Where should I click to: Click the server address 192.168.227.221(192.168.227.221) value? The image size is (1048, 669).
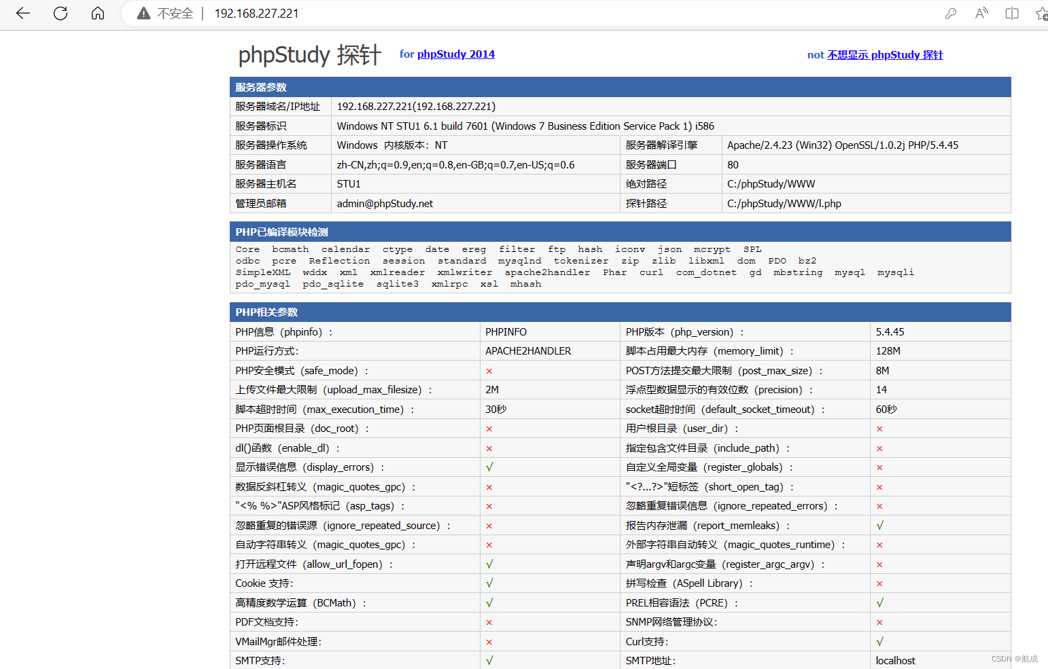416,107
